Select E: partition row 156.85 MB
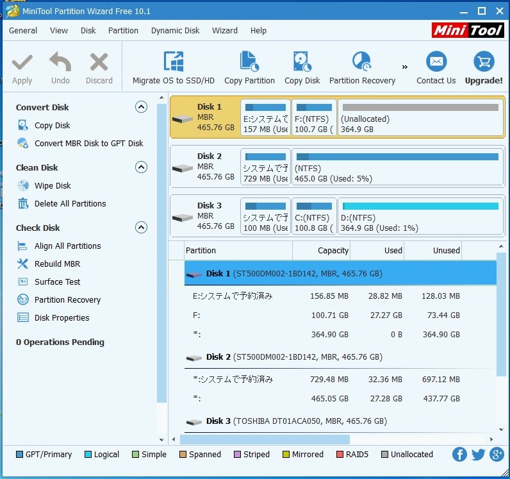The height and width of the screenshot is (479, 510). pyautogui.click(x=340, y=296)
